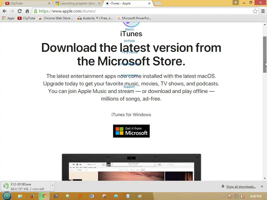Open the Chrome hamburger menu

(x=263, y=11)
